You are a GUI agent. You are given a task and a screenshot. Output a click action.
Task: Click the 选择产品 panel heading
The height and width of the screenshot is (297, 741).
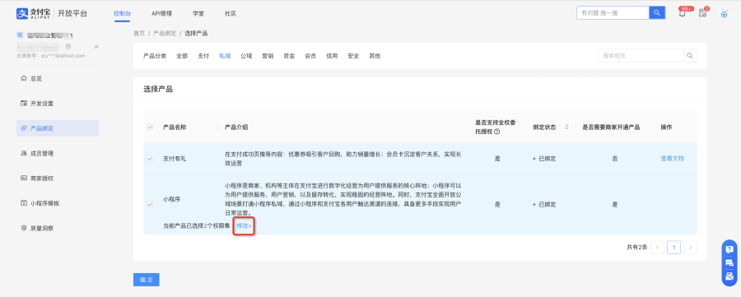(x=158, y=89)
